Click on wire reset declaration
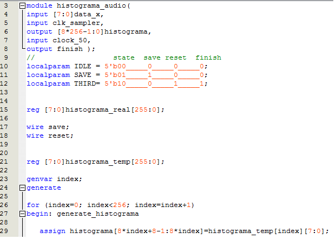336x239 pixels. 50,136
